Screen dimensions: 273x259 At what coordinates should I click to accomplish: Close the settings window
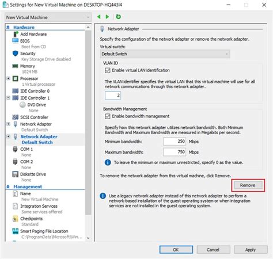pos(264,5)
